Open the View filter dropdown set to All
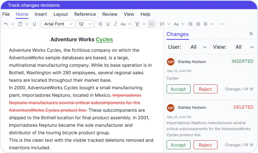This screenshot has width=258, height=153. point(244,47)
